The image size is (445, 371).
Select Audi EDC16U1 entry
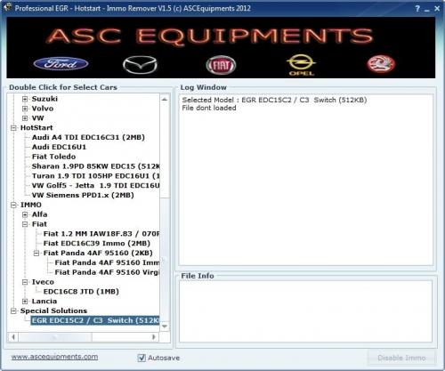click(x=59, y=147)
